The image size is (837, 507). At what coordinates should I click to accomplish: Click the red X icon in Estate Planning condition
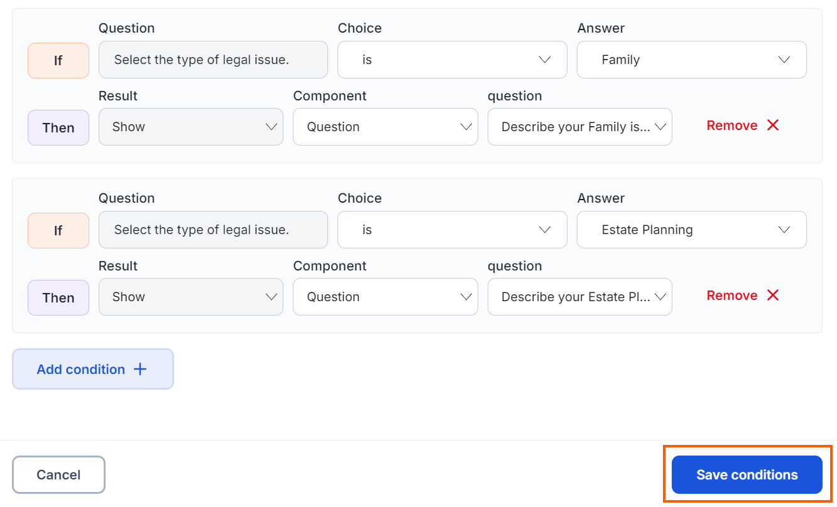click(773, 296)
